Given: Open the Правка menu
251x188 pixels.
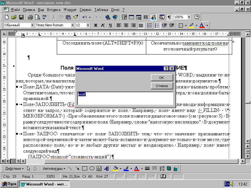Looking at the screenshot, I should (29, 10).
